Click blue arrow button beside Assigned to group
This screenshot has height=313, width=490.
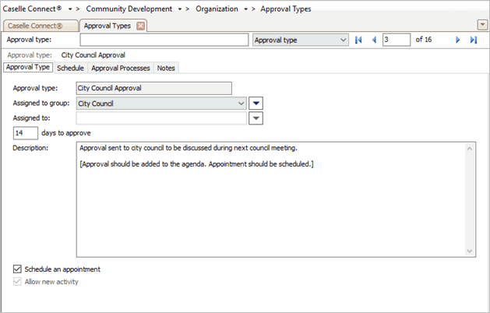[x=256, y=103]
